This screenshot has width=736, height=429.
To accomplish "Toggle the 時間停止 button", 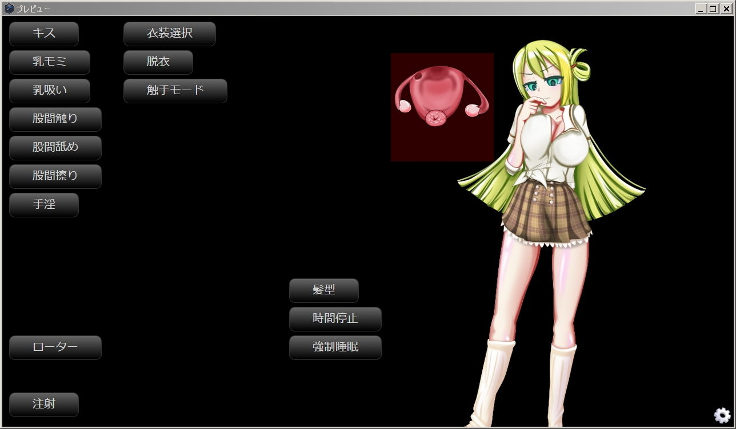I will point(335,319).
